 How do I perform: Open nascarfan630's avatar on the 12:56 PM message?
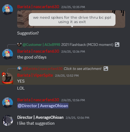point(8,103)
